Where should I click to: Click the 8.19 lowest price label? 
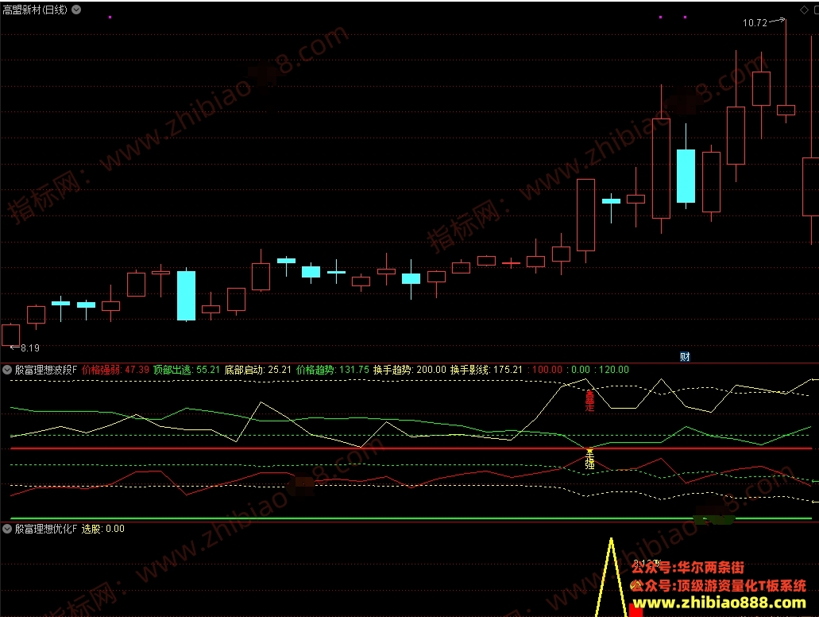tap(29, 347)
